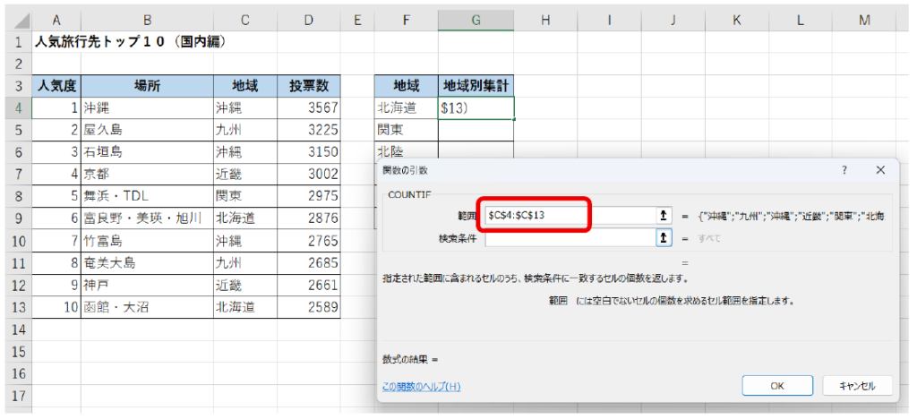Click the 投票数 header cell

[308, 86]
